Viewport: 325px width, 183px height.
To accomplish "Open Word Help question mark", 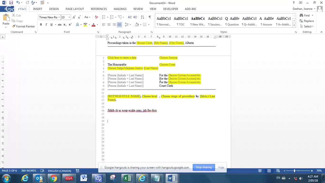I will point(294,3).
